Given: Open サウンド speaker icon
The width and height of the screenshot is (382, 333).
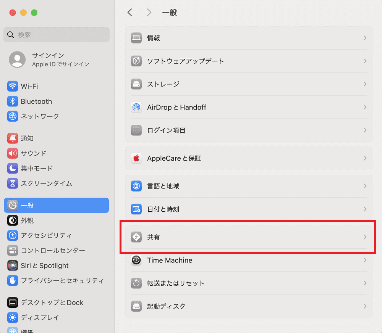Looking at the screenshot, I should point(13,153).
